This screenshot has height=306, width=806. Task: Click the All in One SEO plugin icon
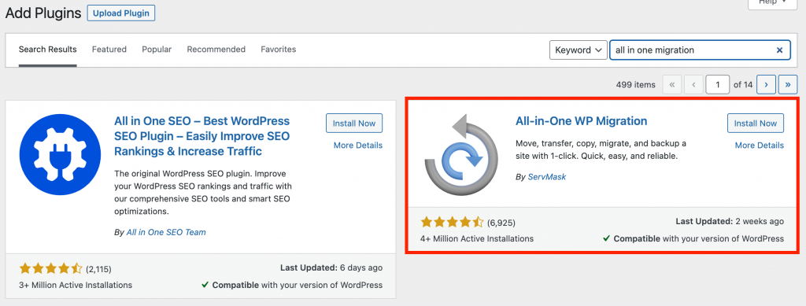click(59, 153)
